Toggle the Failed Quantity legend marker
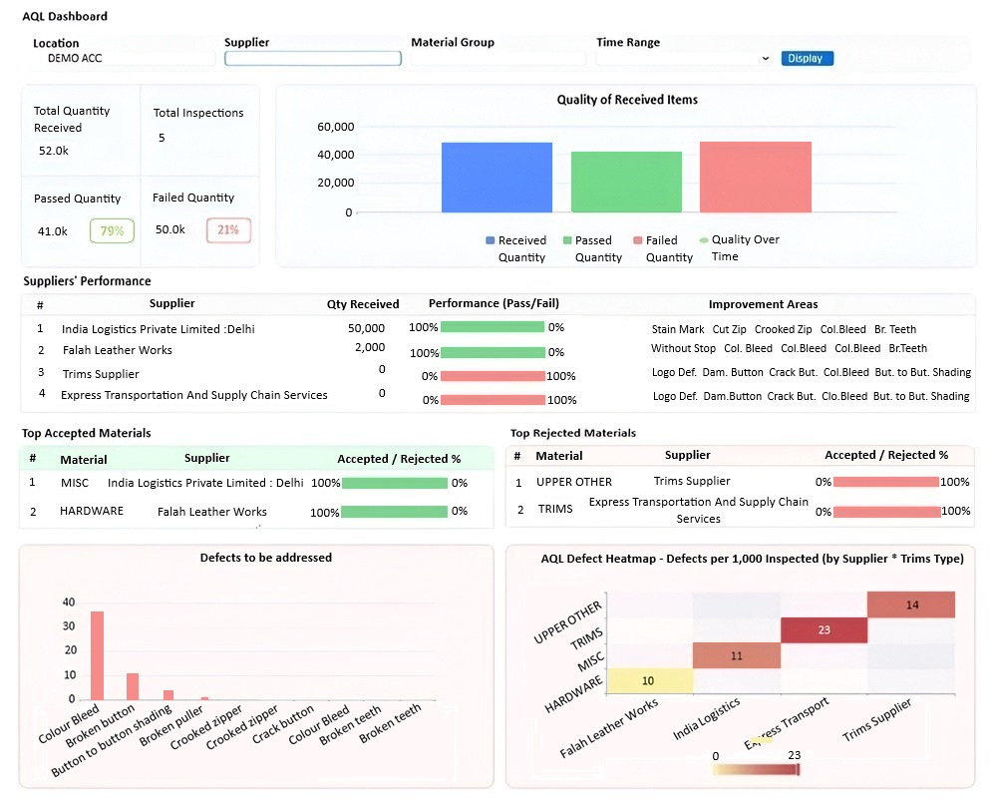Viewport: 997px width, 798px height. click(x=638, y=240)
